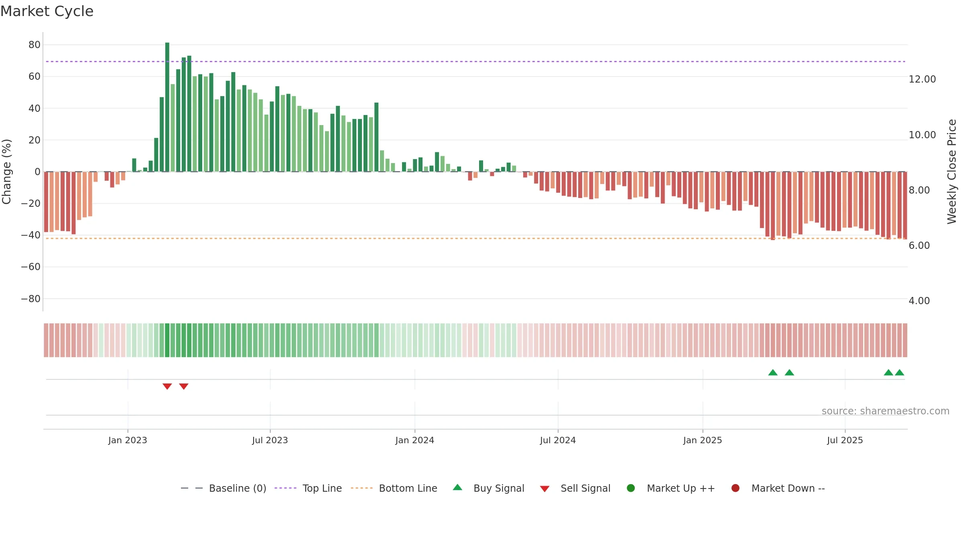Click the 8.00 price tick label
Viewport: 963px width, 541px height.
coord(919,190)
